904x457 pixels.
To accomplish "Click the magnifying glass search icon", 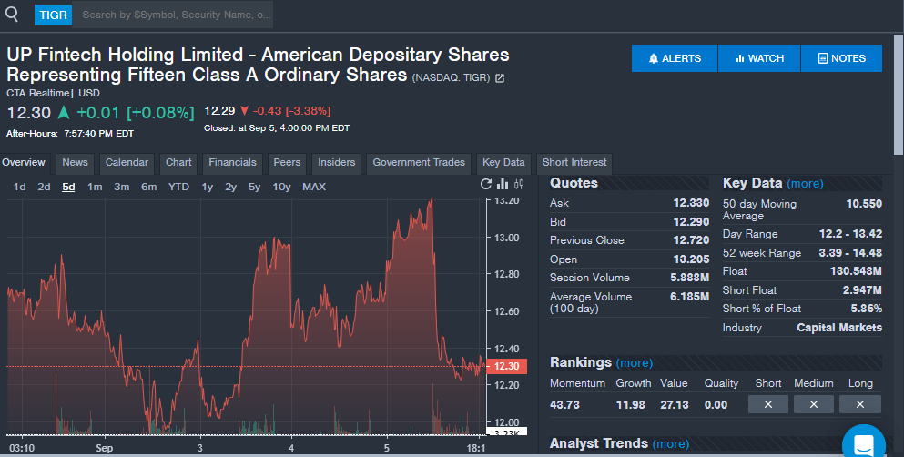I will click(12, 14).
